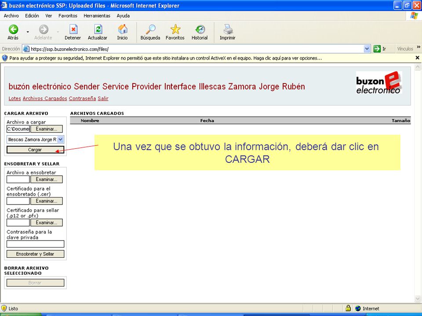Expand the address bar URL dropdown

[367, 49]
